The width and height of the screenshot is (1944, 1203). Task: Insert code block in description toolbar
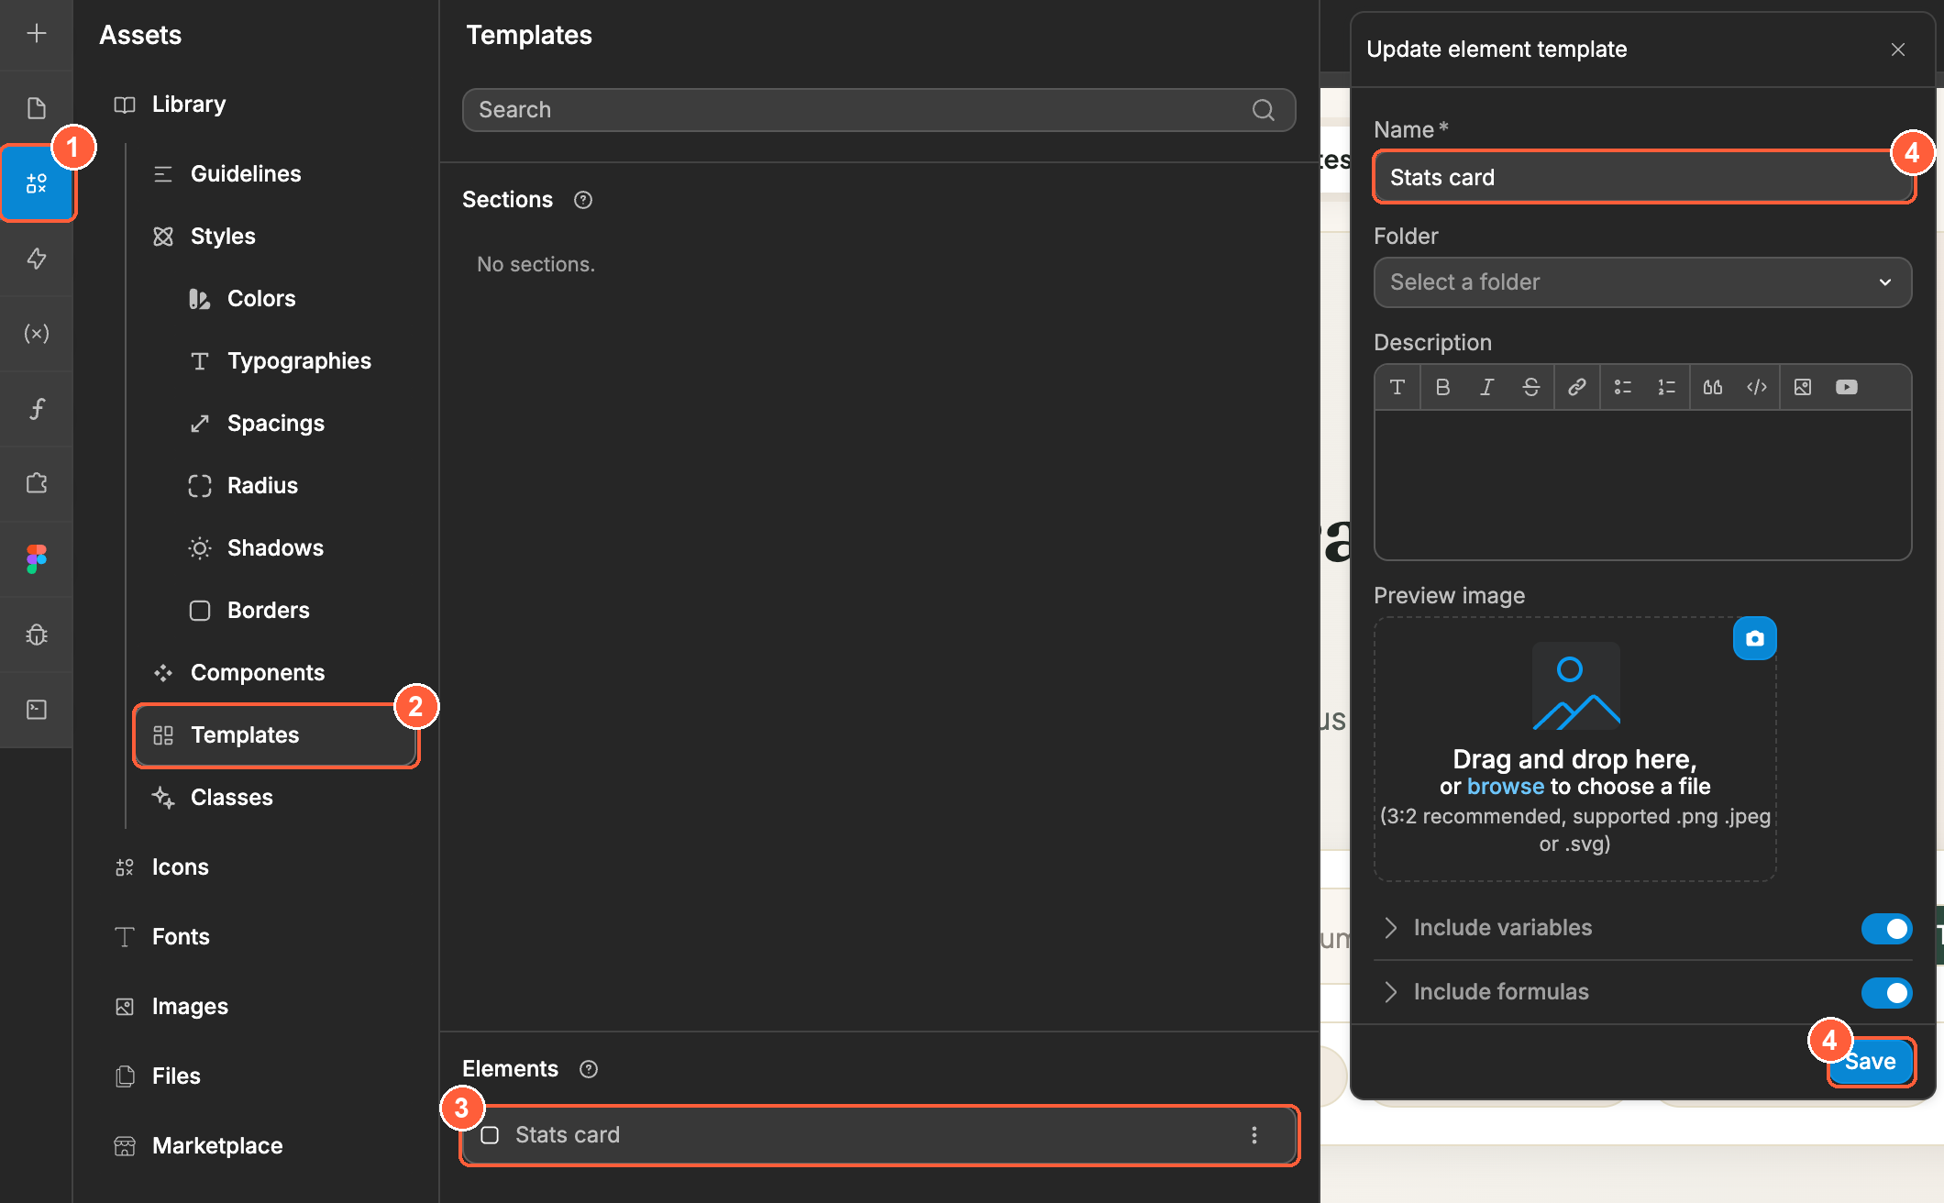coord(1757,387)
